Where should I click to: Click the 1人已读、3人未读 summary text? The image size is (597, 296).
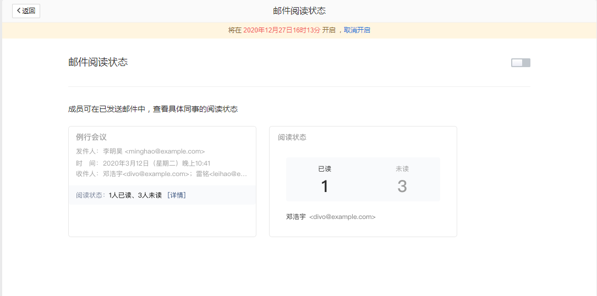coord(135,195)
